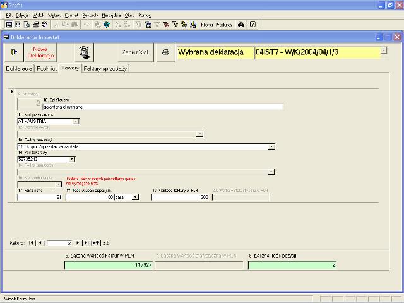Screen dimensions: 404x303
Task: Click the quantity field showing 100
Action: coord(90,198)
